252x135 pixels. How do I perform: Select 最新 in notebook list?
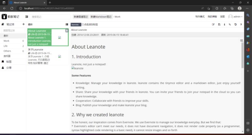click(x=13, y=36)
